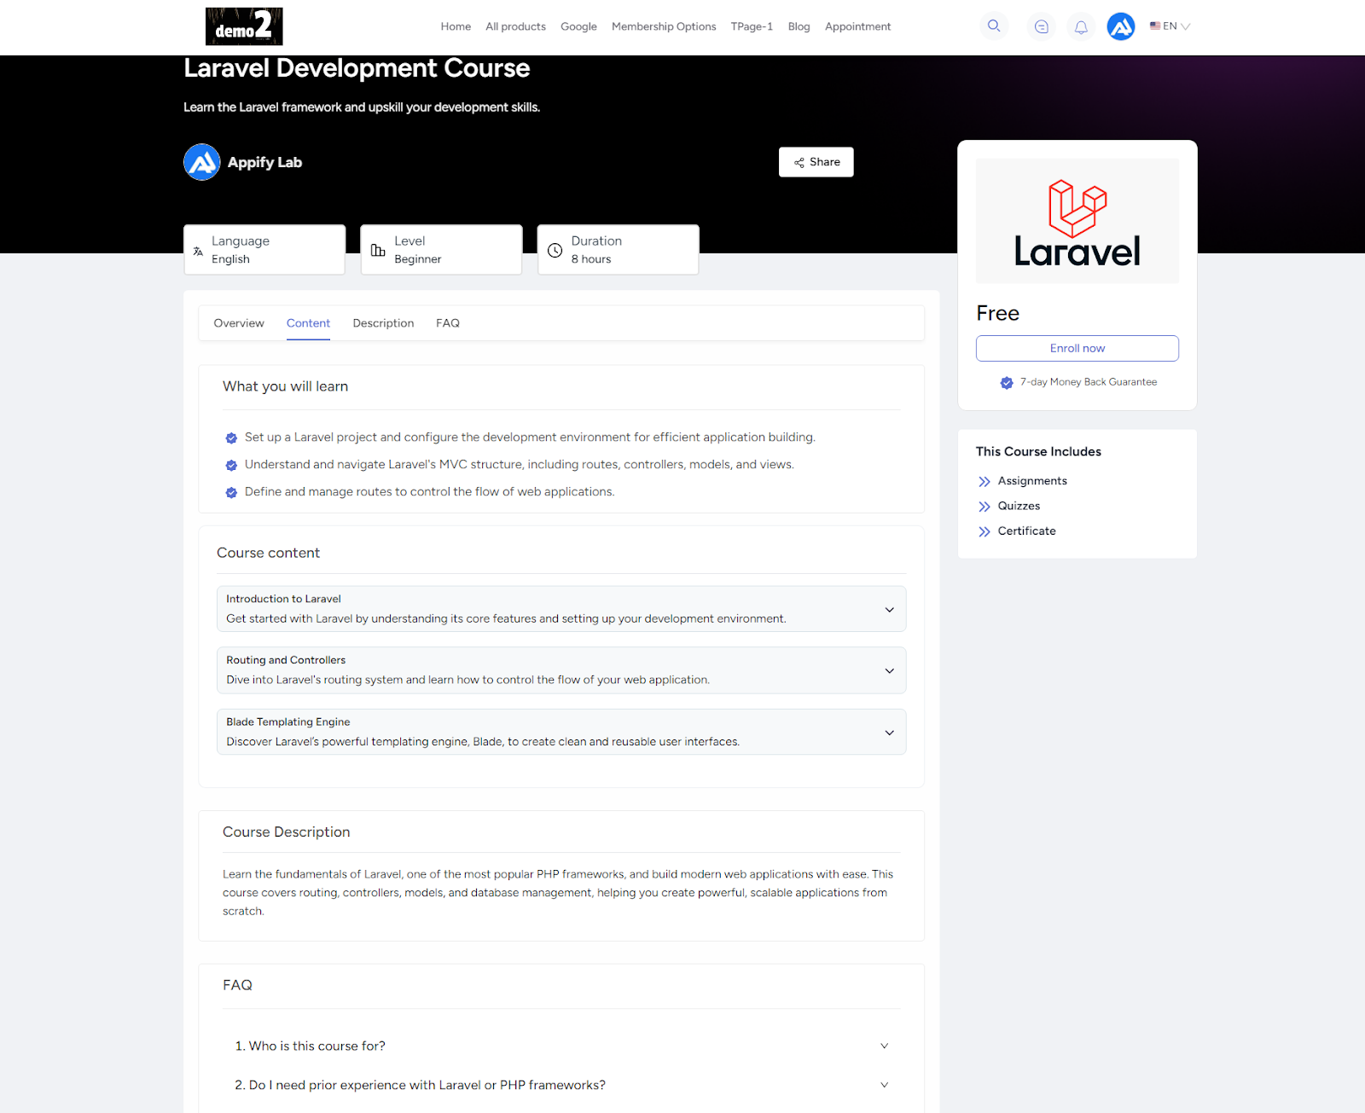
Task: Click the 'Course Description' heading
Action: coord(286,832)
